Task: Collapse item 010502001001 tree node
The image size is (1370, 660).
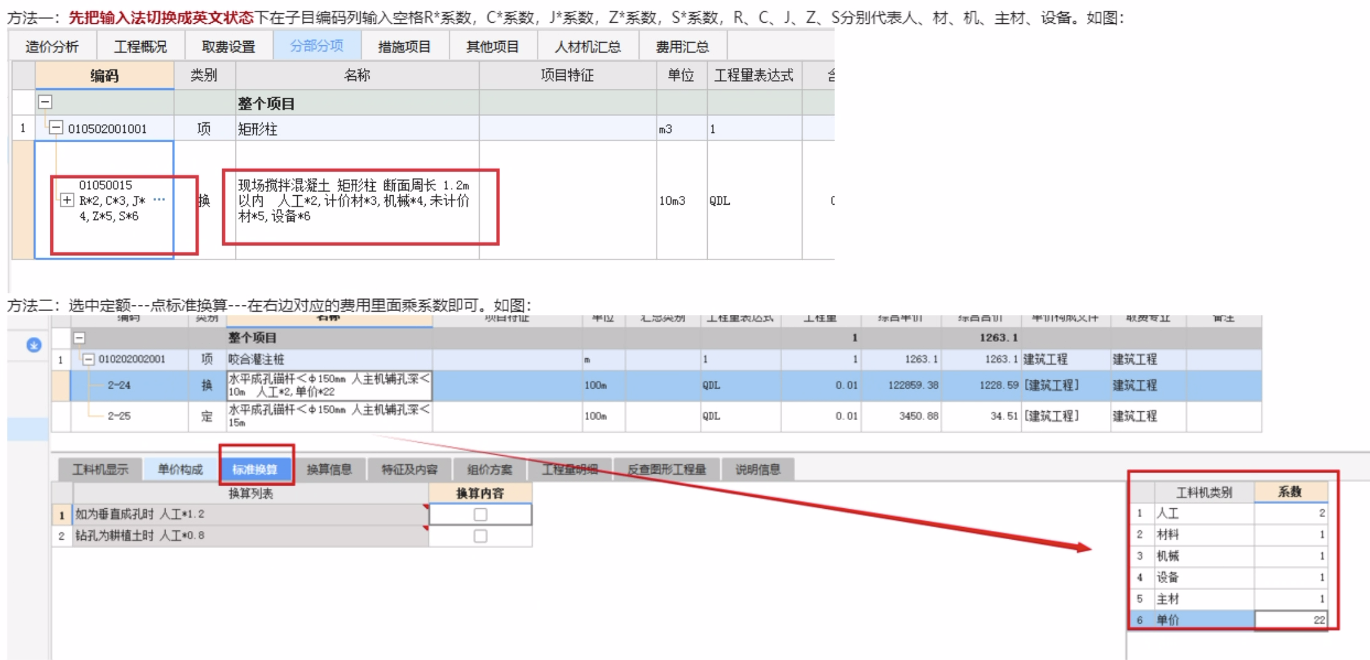Action: pos(57,128)
